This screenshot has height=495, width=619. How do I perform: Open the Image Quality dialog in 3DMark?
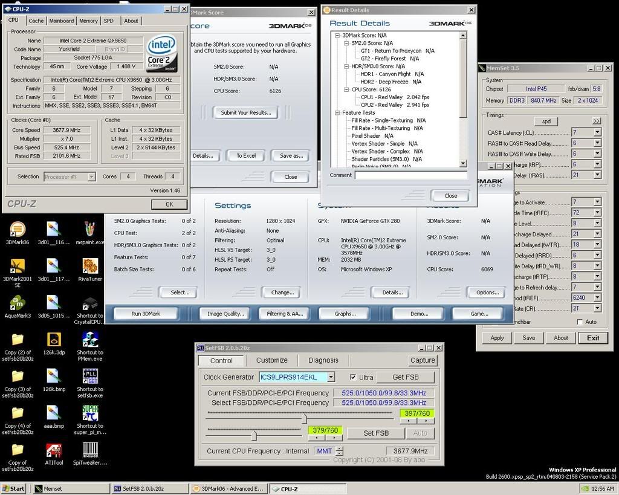point(225,314)
